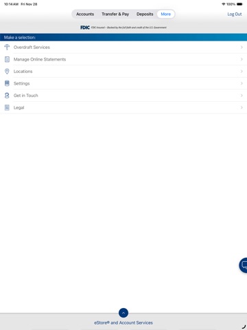Switch to the Deposits tab
The width and height of the screenshot is (247, 330).
(145, 14)
